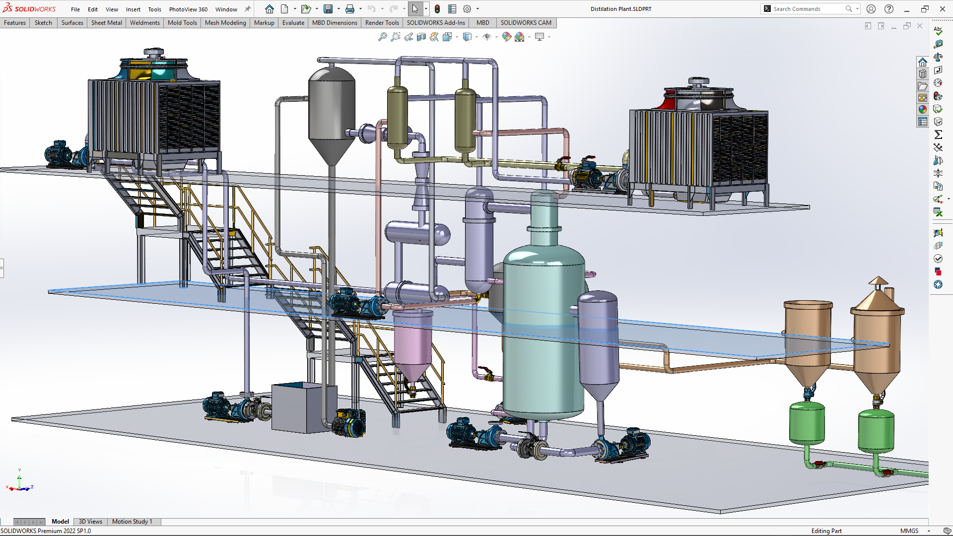The height and width of the screenshot is (536, 953).
Task: Activate the Section View tool
Action: click(x=421, y=37)
